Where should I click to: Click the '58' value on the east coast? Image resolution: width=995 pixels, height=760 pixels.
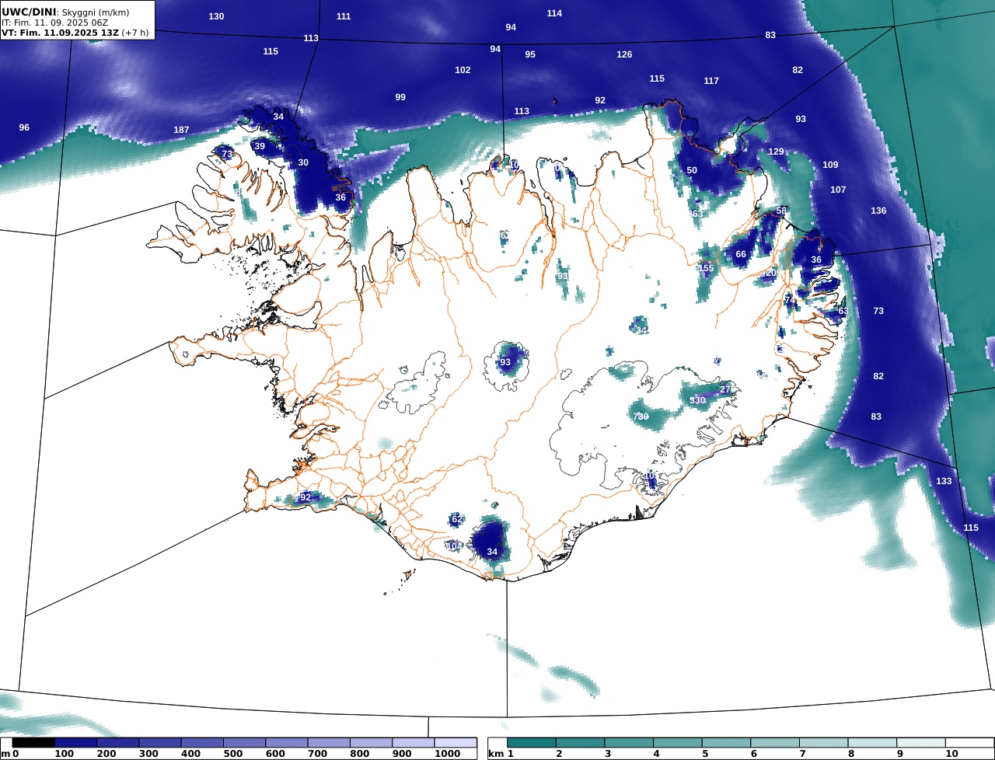tap(781, 211)
